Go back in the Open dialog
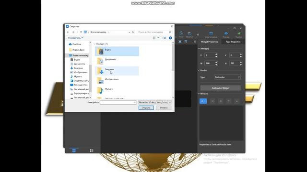Image resolution: width=307 pixels, height=172 pixels. [x=68, y=32]
